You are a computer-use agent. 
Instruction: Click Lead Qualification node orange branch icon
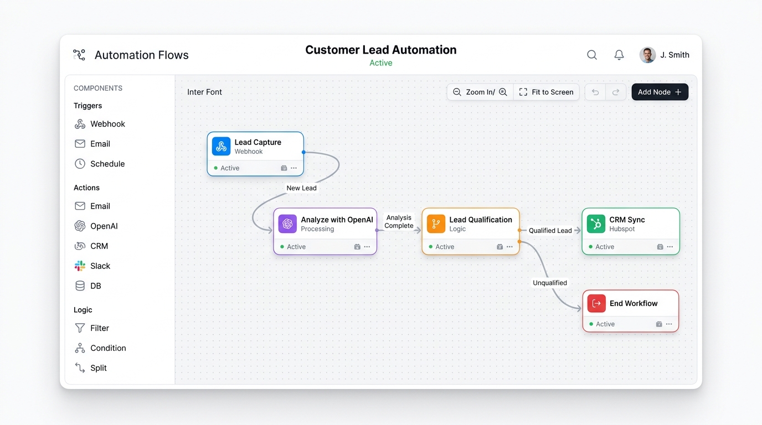click(436, 224)
